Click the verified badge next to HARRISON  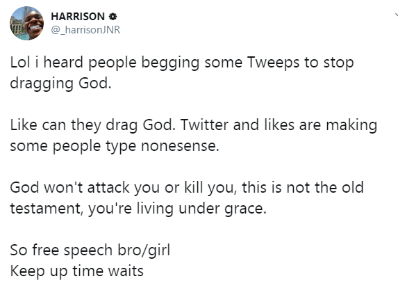(113, 17)
